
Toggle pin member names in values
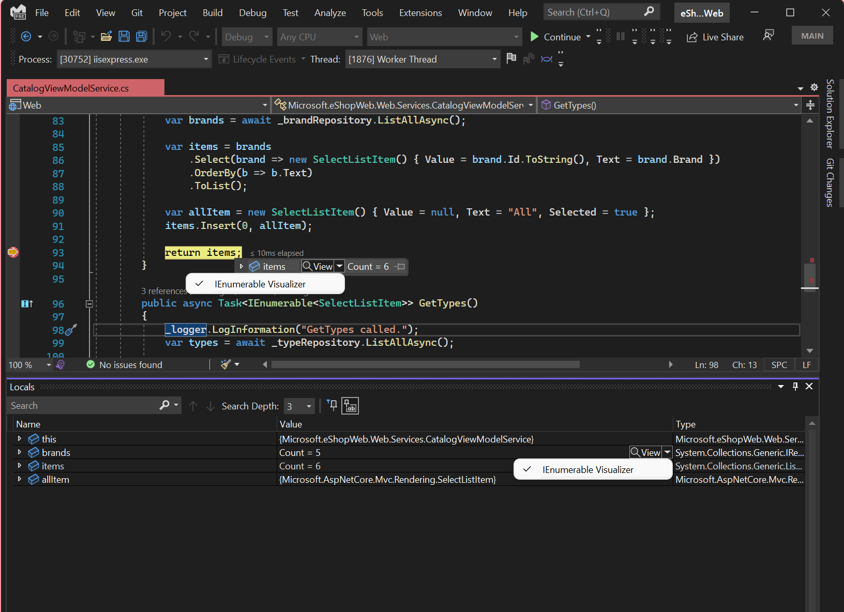point(350,405)
